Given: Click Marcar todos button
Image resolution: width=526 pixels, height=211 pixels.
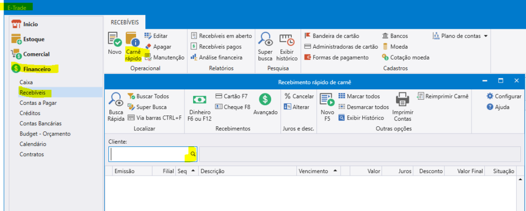Looking at the screenshot, I should tap(359, 96).
